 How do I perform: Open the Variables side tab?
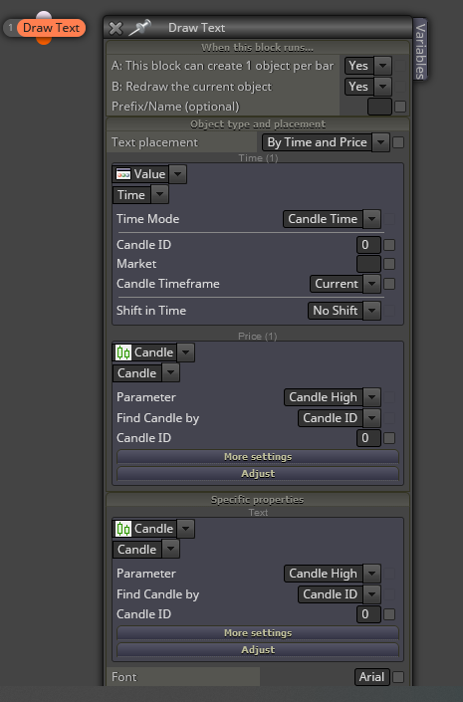coord(420,50)
